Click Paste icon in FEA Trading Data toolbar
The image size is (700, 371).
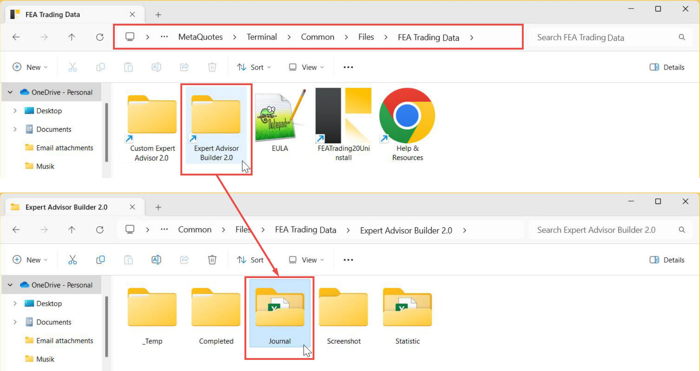pos(128,67)
